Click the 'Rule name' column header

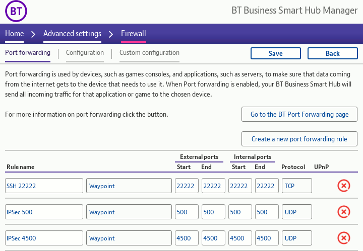pos(20,167)
